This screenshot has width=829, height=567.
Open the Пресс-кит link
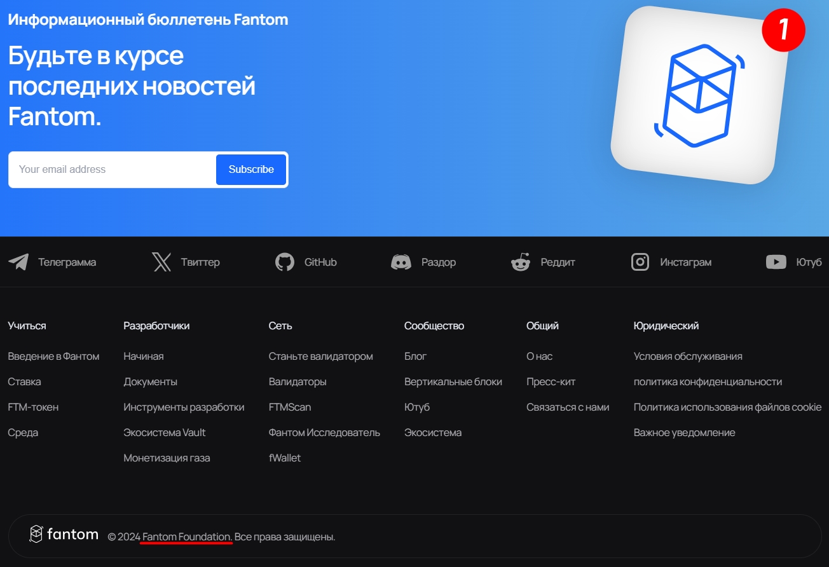pos(551,382)
